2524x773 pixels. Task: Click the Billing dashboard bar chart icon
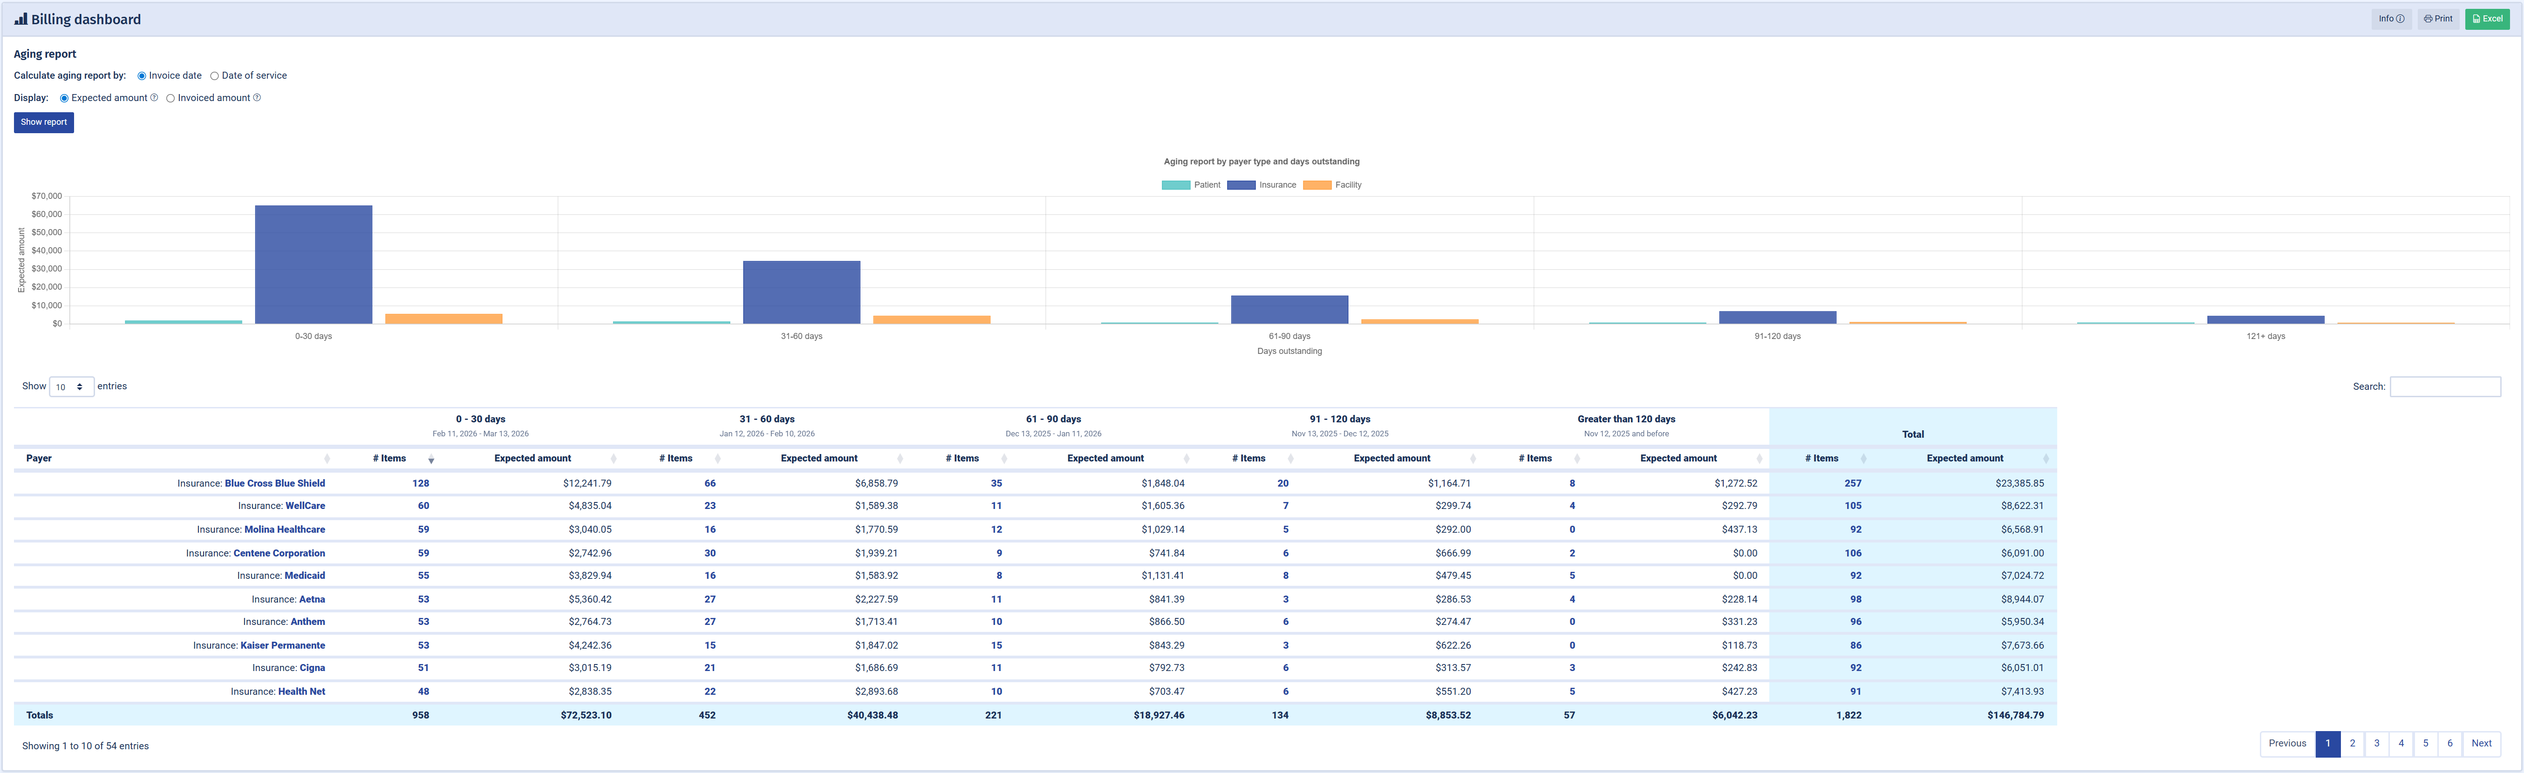pyautogui.click(x=20, y=19)
